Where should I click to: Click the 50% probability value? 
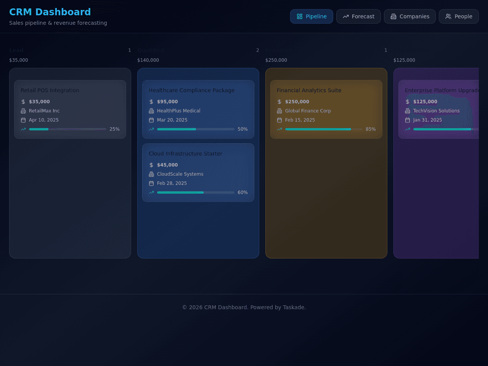(x=243, y=129)
